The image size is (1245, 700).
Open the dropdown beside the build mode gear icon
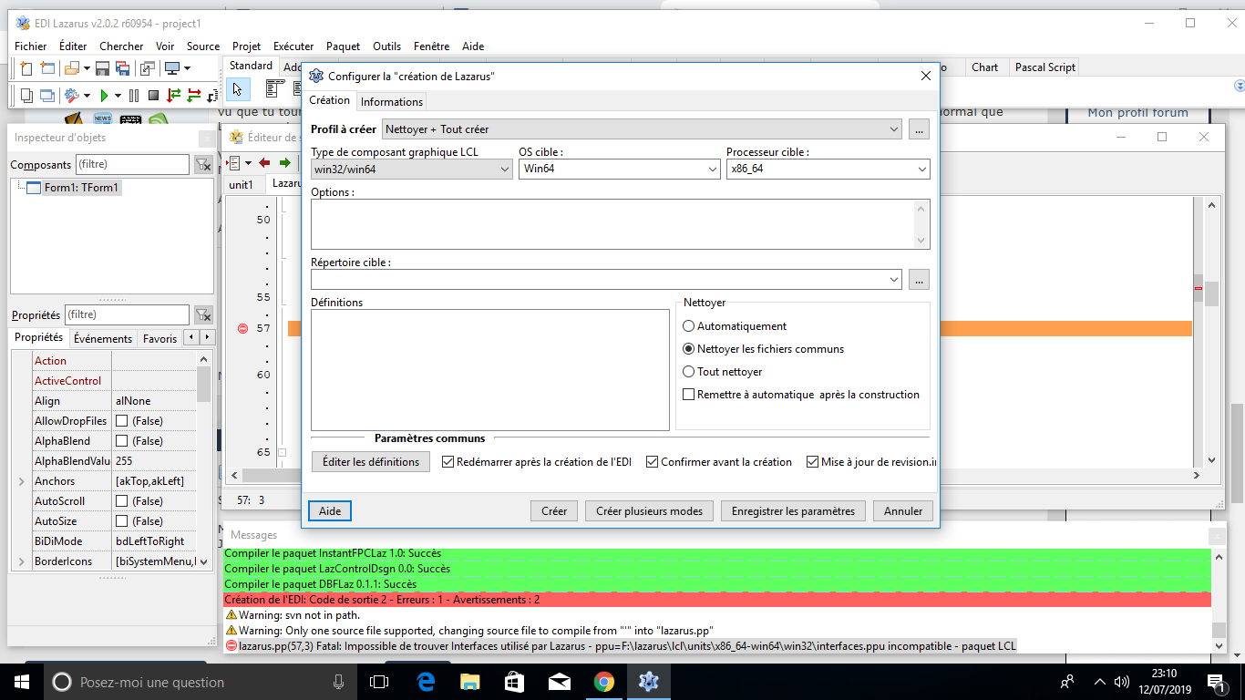(87, 95)
